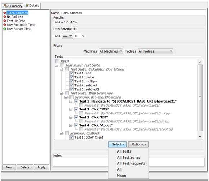209x181 pixels.
Task: Click scrollbar down arrow in Tests tree
Action: coord(200,137)
